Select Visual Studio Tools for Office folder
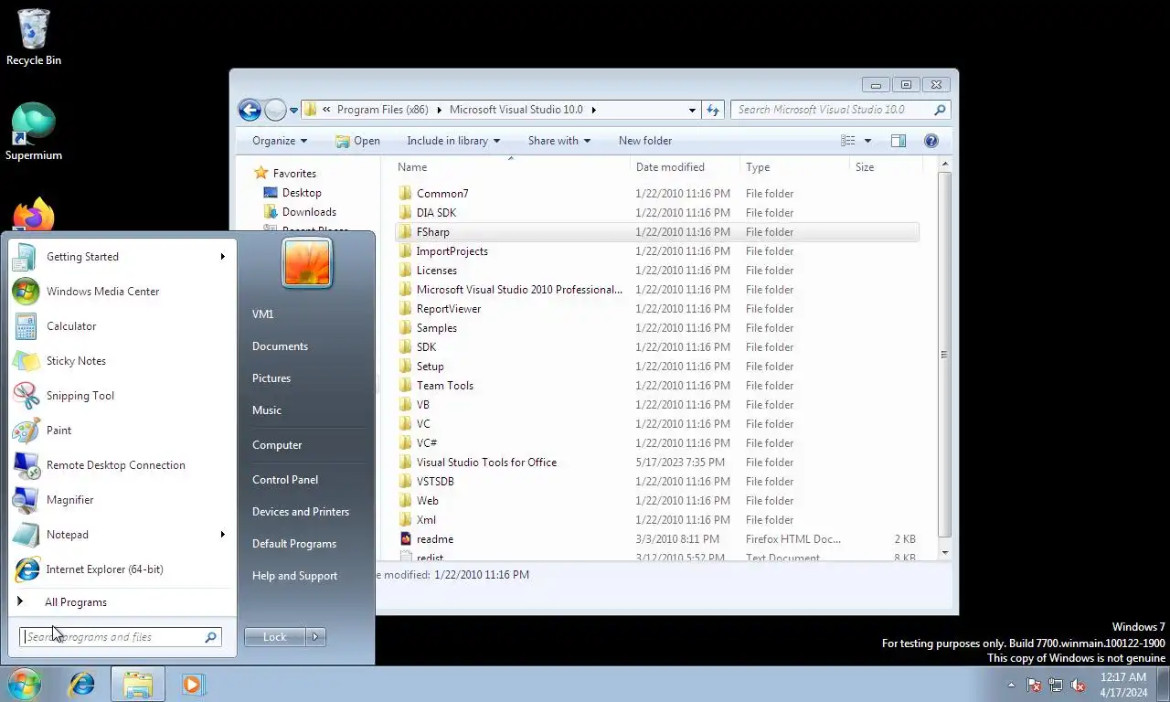 (486, 463)
